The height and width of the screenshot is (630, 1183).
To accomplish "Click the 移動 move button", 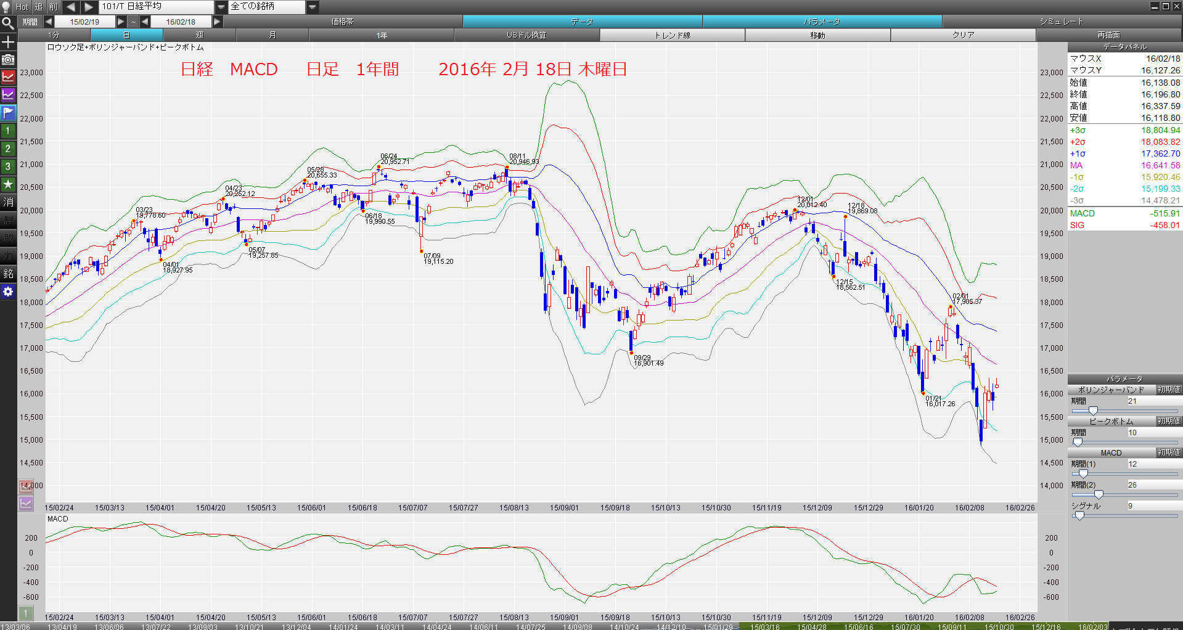I will [x=818, y=35].
